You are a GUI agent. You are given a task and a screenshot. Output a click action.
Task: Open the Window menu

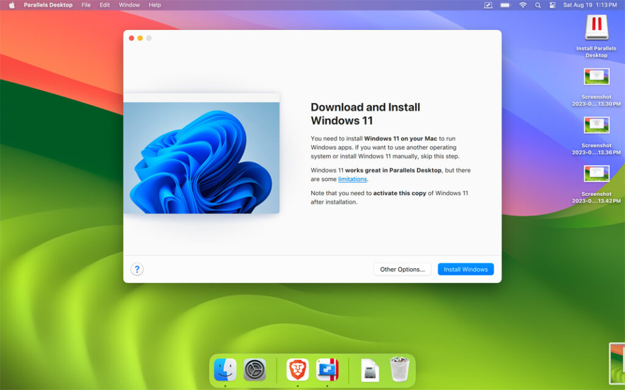pos(129,5)
